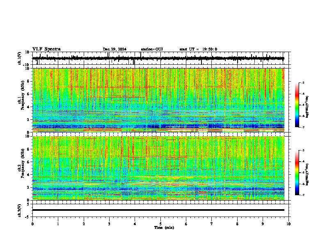This screenshot has width=325, height=251.
Task: Click the "-3" label on ch.2 color scale
Action: click(x=303, y=151)
